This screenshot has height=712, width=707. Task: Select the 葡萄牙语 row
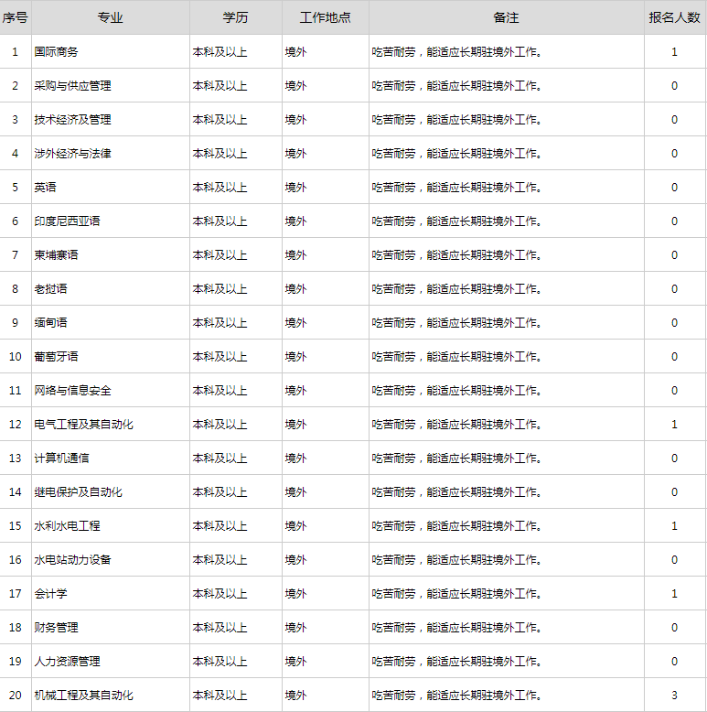(57, 357)
